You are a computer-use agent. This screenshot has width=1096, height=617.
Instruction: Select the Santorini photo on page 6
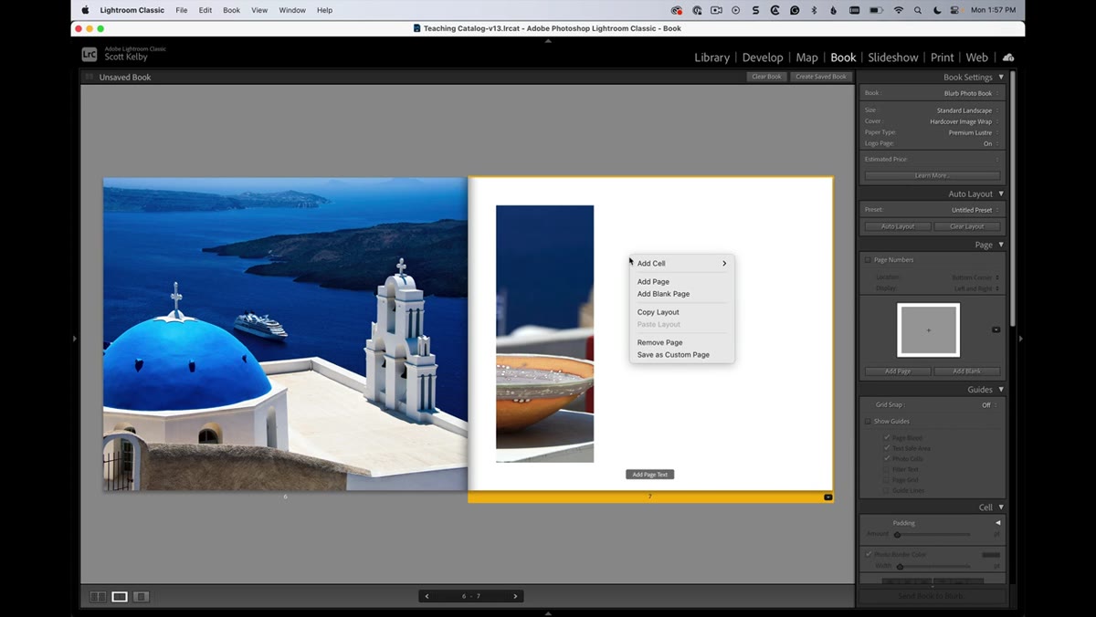(x=285, y=334)
